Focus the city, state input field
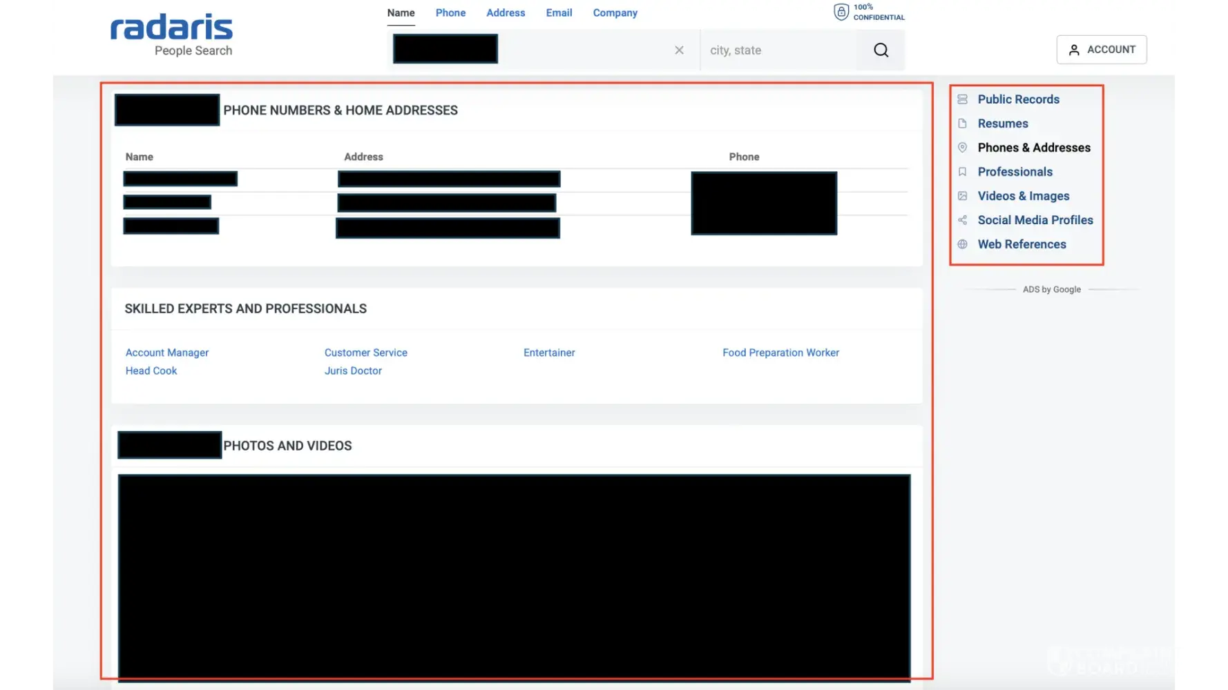The image size is (1228, 690). (x=778, y=50)
